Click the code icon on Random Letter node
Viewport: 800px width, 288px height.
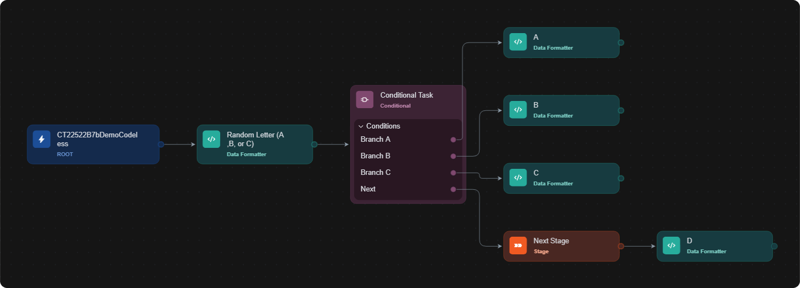coord(211,139)
